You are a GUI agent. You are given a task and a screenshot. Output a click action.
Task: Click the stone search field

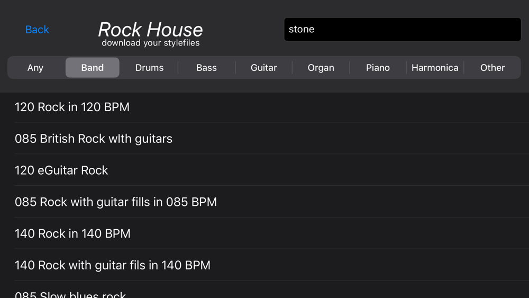403,29
